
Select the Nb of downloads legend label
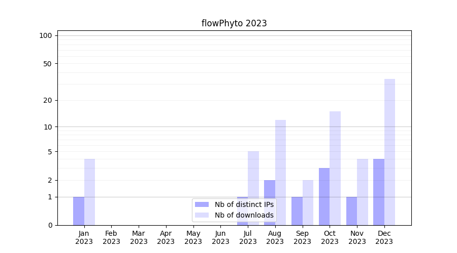click(x=244, y=215)
